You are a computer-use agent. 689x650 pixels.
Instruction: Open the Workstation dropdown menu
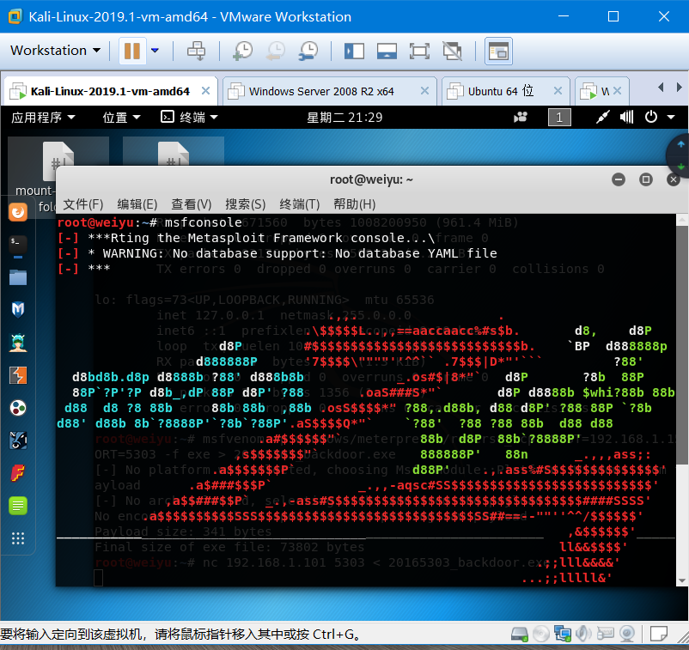click(55, 51)
